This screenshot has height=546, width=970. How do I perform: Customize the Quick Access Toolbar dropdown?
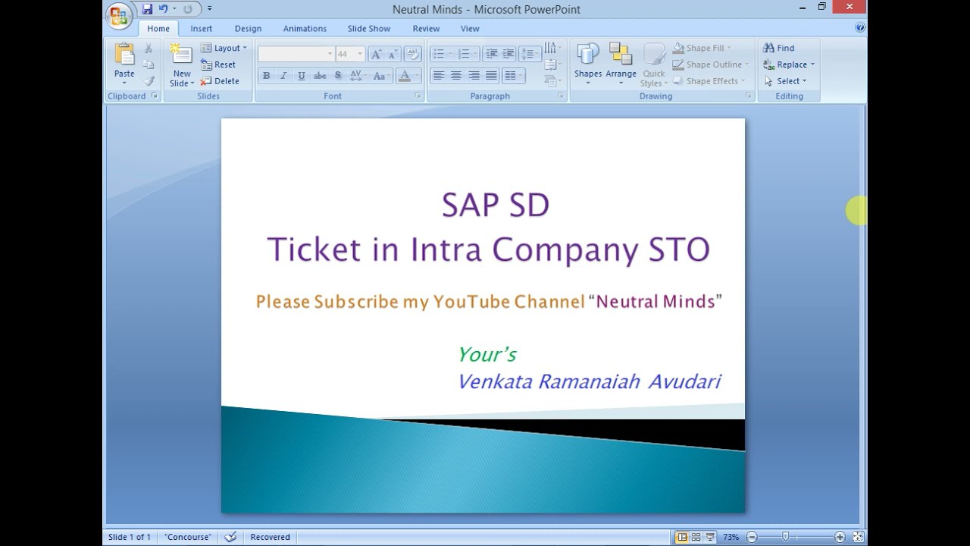(210, 9)
